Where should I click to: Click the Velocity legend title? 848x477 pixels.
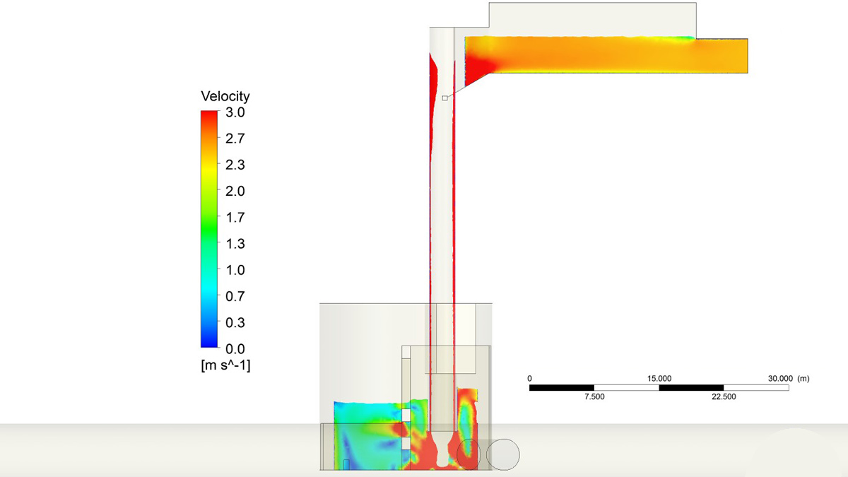225,96
